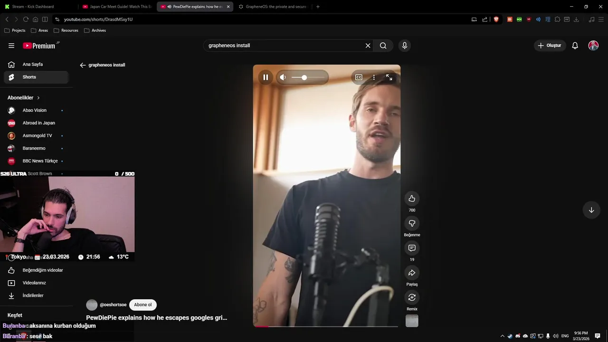Mute the Short's audio with speaker icon
Viewport: 608px width, 342px height.
click(283, 77)
